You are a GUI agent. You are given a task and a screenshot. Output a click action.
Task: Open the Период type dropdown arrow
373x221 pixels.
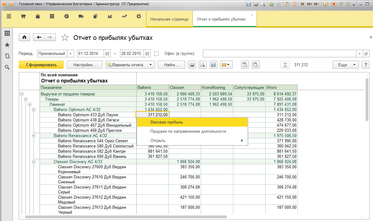pos(71,53)
